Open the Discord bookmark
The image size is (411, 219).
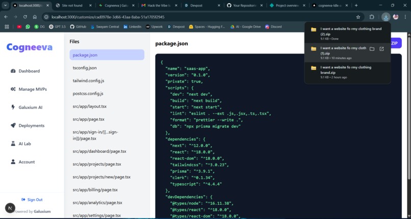click(273, 26)
